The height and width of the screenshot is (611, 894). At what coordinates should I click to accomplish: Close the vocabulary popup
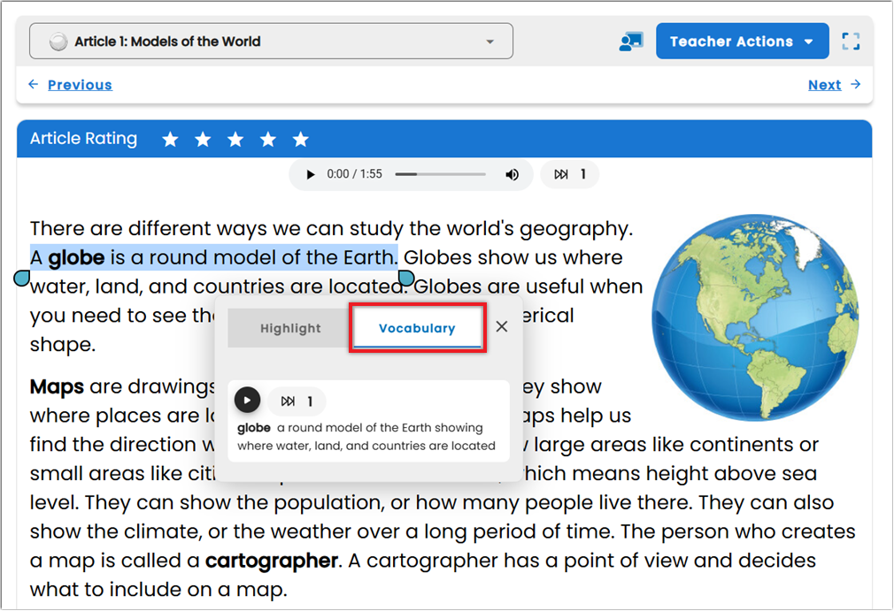click(x=502, y=326)
